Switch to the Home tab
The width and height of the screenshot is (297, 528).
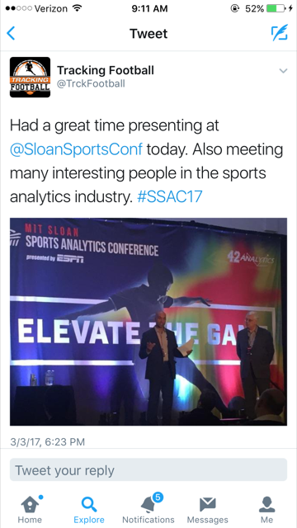coord(30,509)
